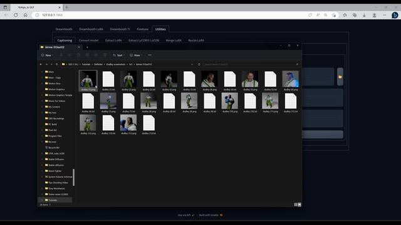Viewport: 401px width, 225px height.
Task: Expand the Program Files folder chevron
Action: pos(42,136)
